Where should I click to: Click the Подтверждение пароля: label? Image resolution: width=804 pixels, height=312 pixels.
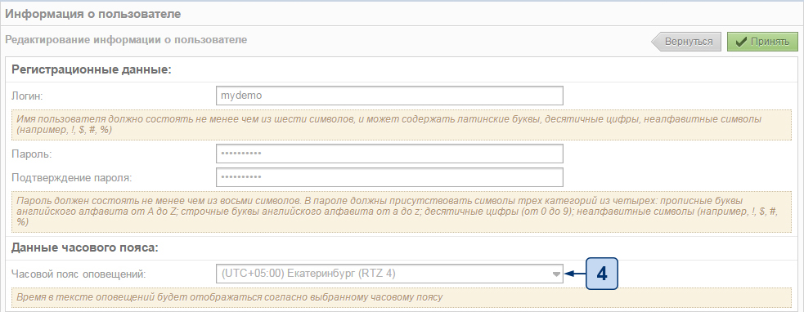(x=71, y=178)
